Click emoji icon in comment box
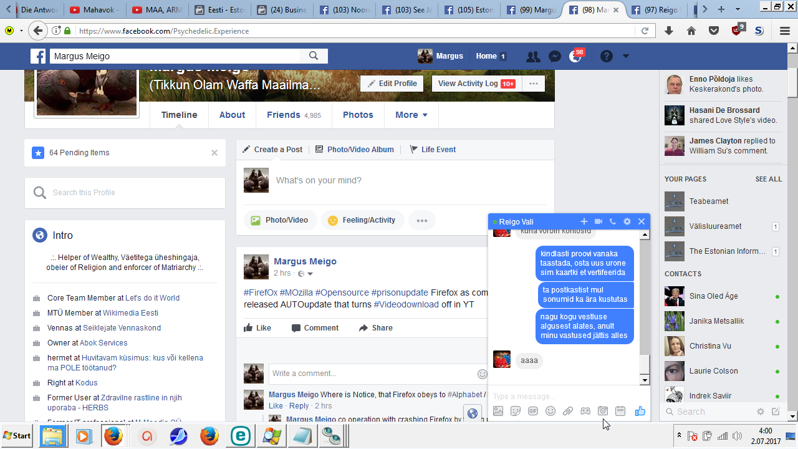This screenshot has width=798, height=449. click(x=482, y=374)
